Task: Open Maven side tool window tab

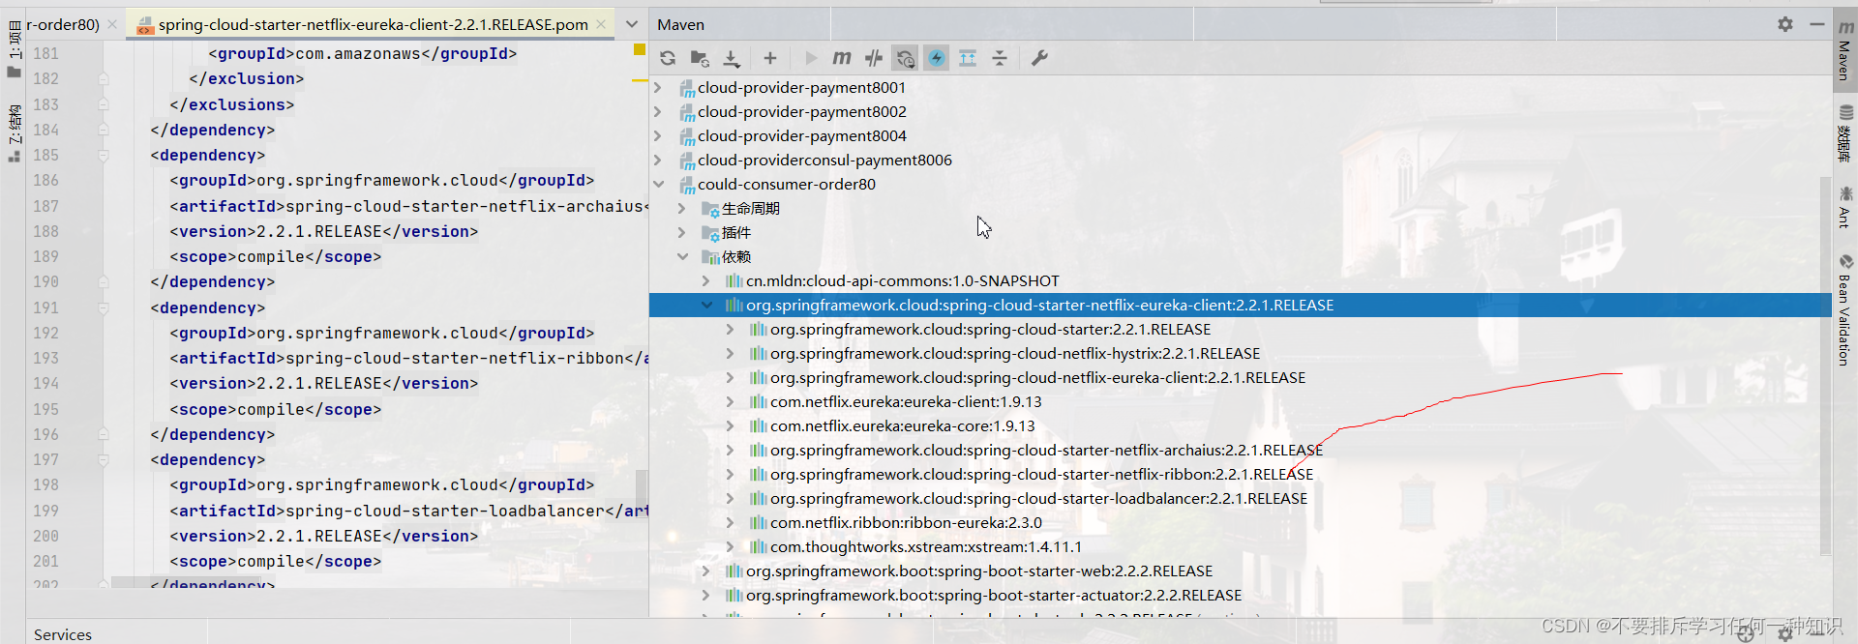Action: (x=1845, y=50)
